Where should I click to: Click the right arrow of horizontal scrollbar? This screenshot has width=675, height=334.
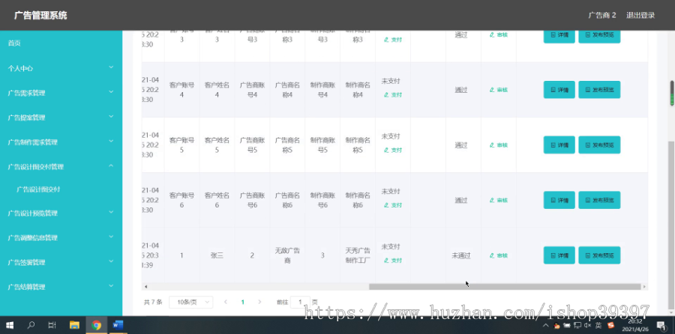[644, 286]
